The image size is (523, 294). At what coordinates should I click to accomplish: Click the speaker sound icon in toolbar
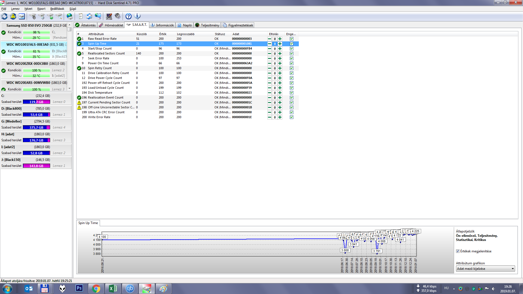(x=117, y=16)
